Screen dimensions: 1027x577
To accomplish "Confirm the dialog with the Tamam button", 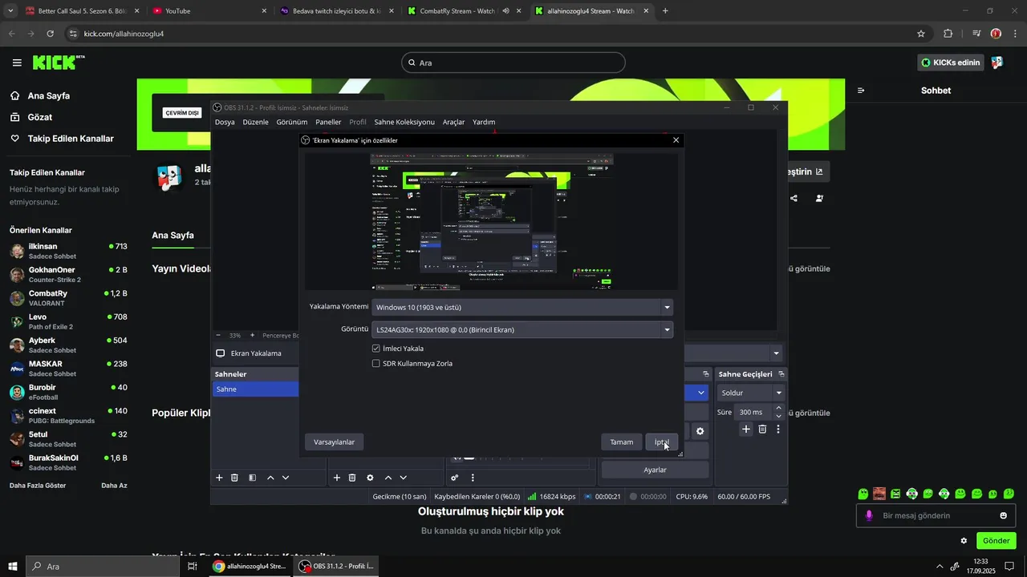I will pos(622,442).
